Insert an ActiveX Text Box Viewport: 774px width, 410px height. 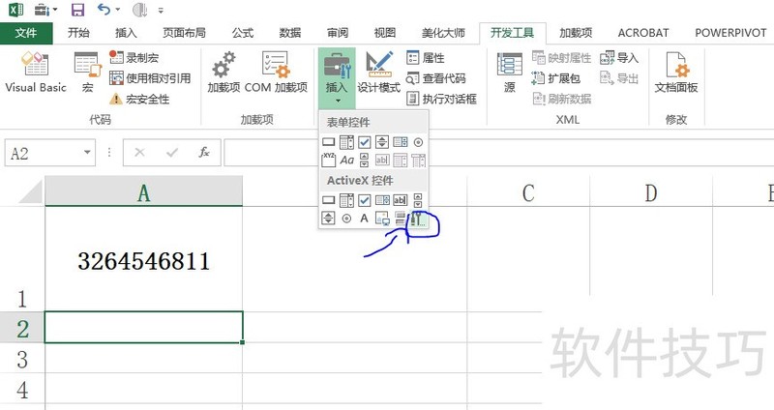click(x=400, y=200)
